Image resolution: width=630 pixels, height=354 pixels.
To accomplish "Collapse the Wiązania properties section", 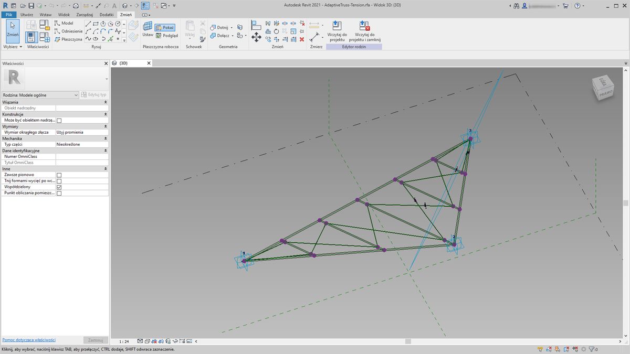I will coord(106,102).
